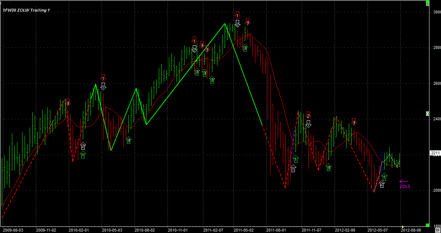
Task: Click white down arrow at the 2600 peak
Action: [103, 86]
